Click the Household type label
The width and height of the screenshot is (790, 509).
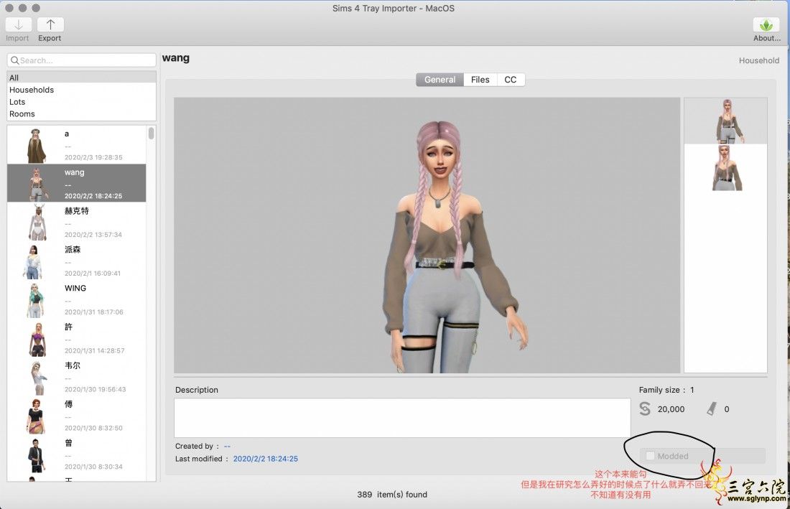pyautogui.click(x=759, y=60)
